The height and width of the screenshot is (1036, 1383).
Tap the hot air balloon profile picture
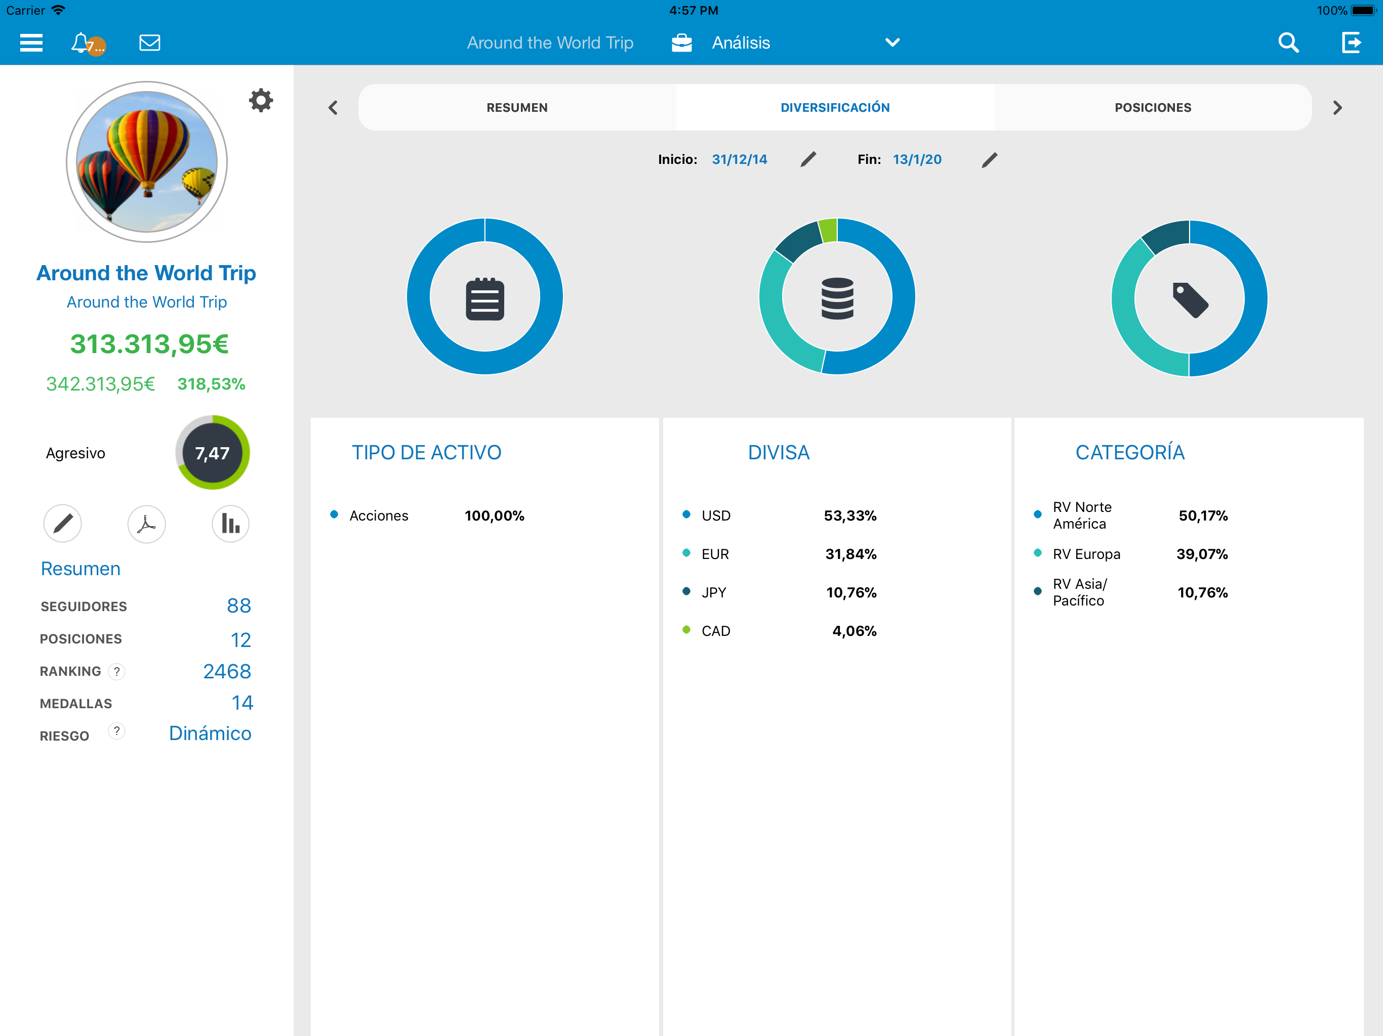147,162
